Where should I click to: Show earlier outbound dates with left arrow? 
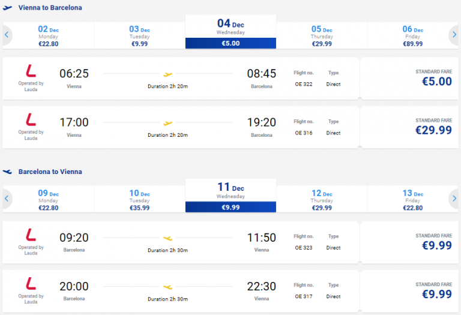[x=7, y=35]
